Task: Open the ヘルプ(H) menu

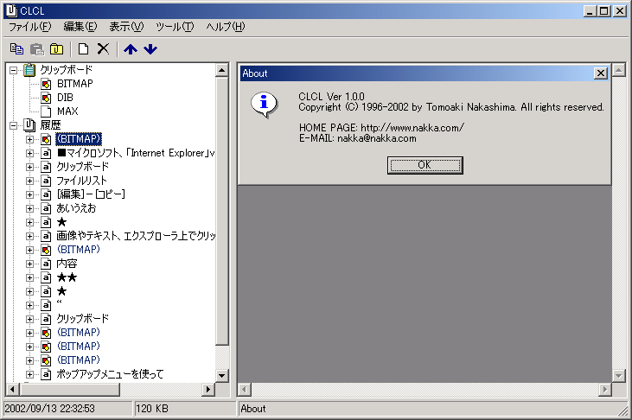Action: pos(225,27)
